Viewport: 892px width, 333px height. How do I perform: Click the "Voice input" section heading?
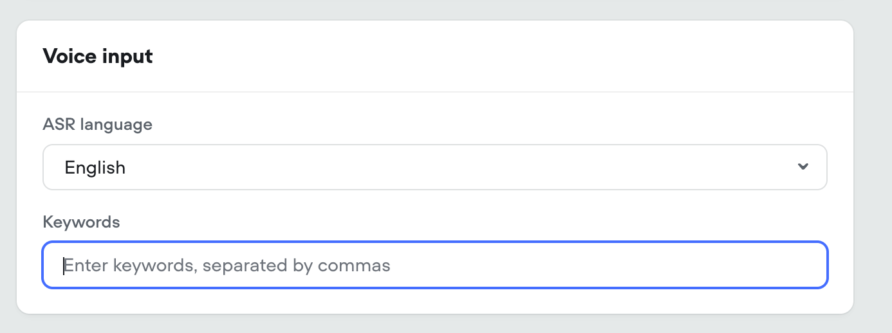tap(98, 57)
